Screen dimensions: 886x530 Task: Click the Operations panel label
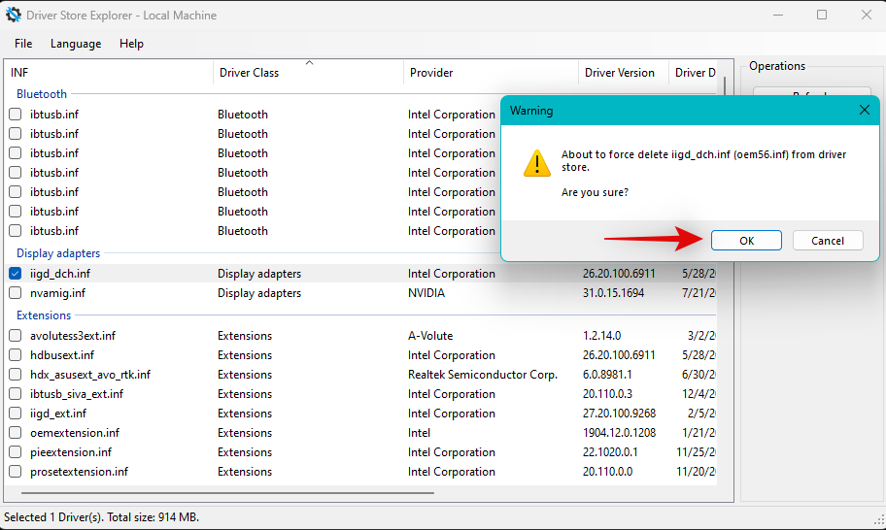point(777,65)
